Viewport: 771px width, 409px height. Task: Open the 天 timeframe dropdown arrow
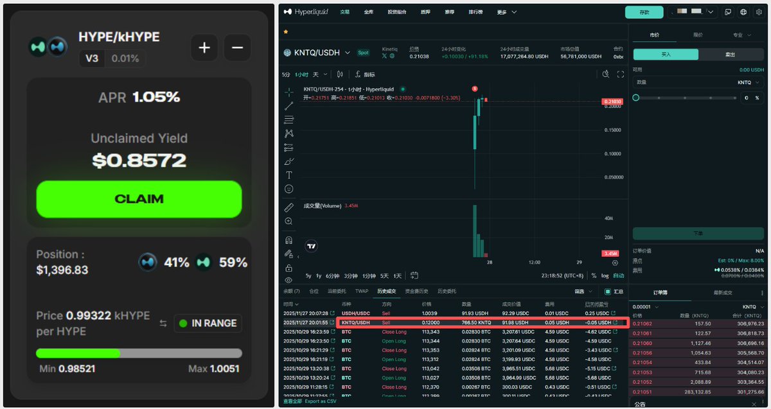pos(325,74)
